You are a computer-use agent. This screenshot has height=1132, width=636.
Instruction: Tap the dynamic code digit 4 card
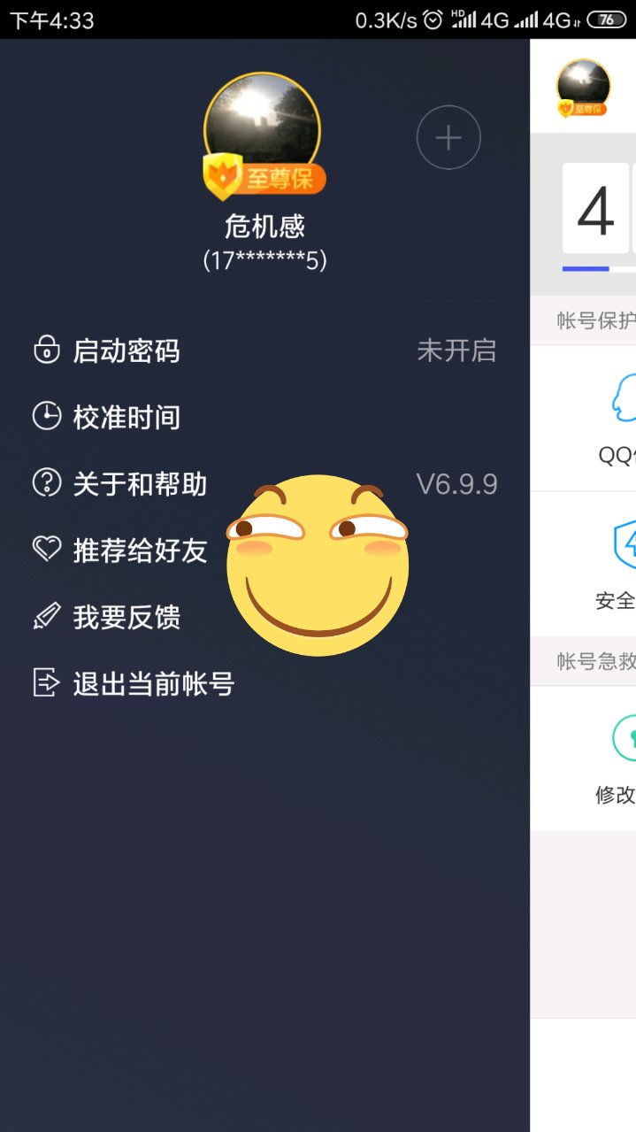tap(595, 209)
